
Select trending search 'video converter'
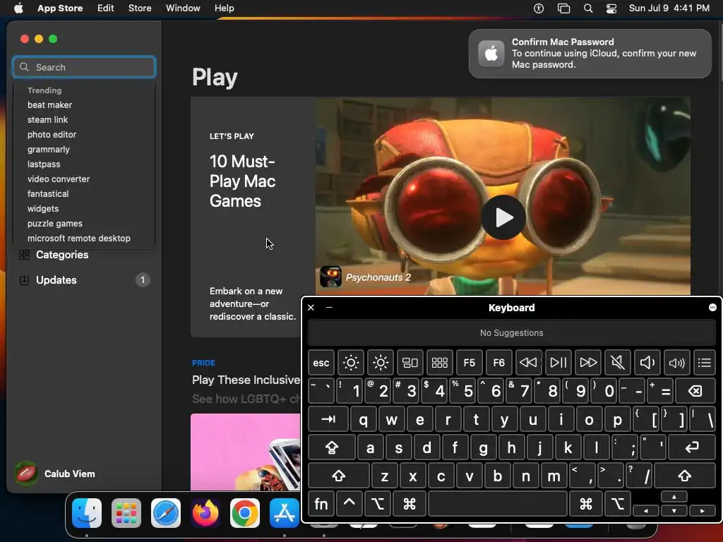coord(59,179)
